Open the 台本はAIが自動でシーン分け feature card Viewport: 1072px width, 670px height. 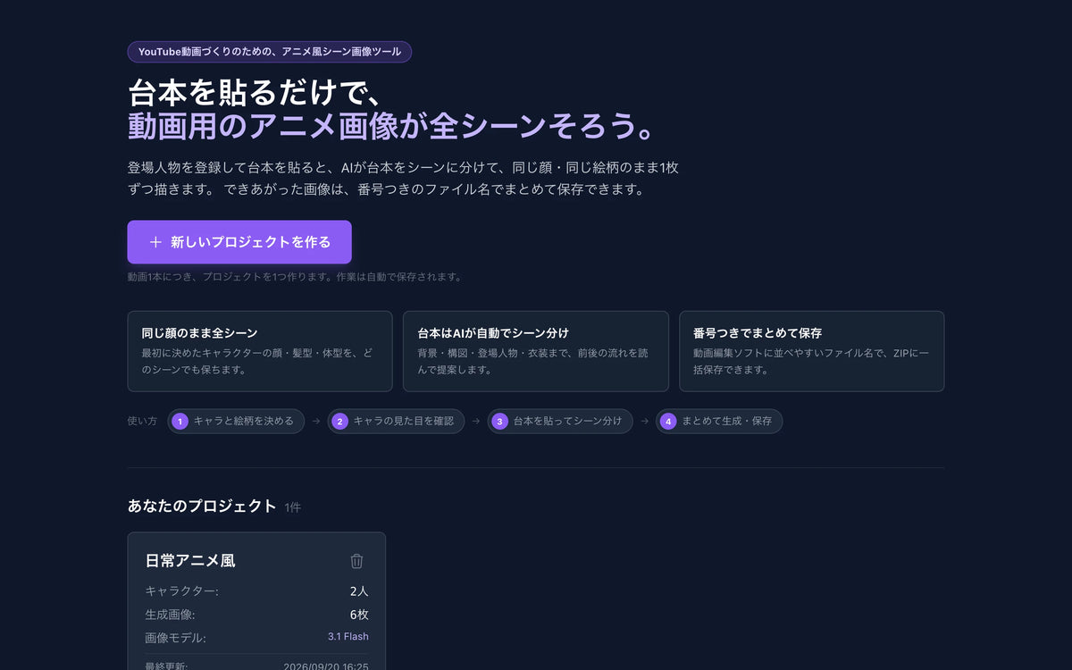pyautogui.click(x=536, y=351)
